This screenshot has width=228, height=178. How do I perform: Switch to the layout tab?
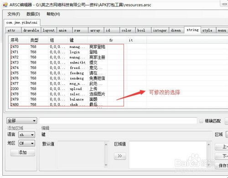click(x=49, y=30)
